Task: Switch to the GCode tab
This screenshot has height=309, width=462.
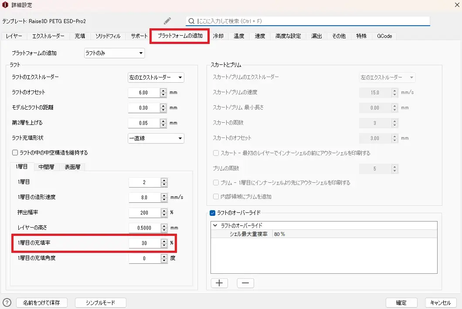Action: coord(384,36)
